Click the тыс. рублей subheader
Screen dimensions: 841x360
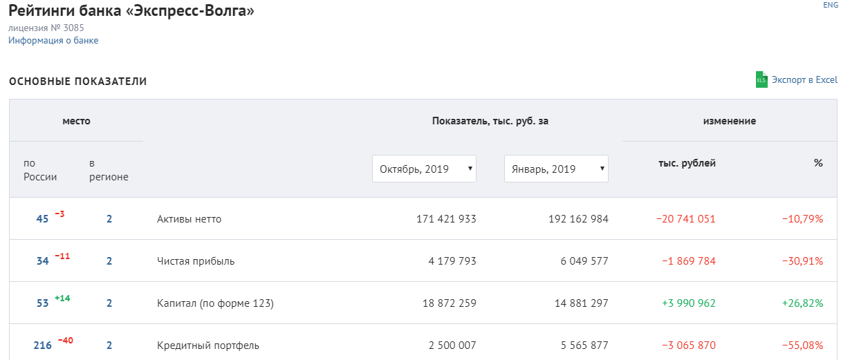(687, 163)
